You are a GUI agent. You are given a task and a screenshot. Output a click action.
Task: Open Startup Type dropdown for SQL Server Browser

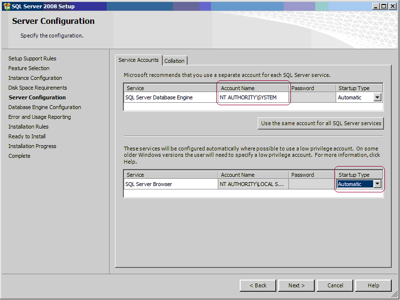click(377, 184)
